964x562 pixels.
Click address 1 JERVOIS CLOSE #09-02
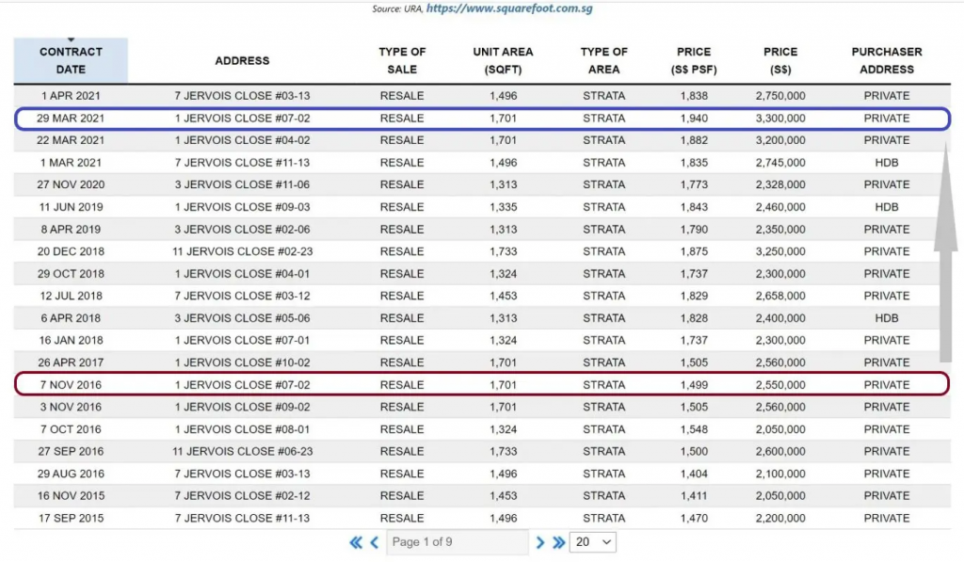[242, 407]
